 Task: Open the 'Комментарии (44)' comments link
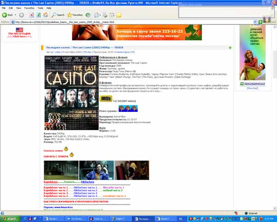click(126, 52)
